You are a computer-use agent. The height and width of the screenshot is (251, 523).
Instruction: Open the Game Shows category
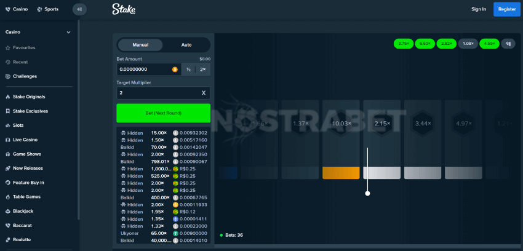[x=23, y=154]
